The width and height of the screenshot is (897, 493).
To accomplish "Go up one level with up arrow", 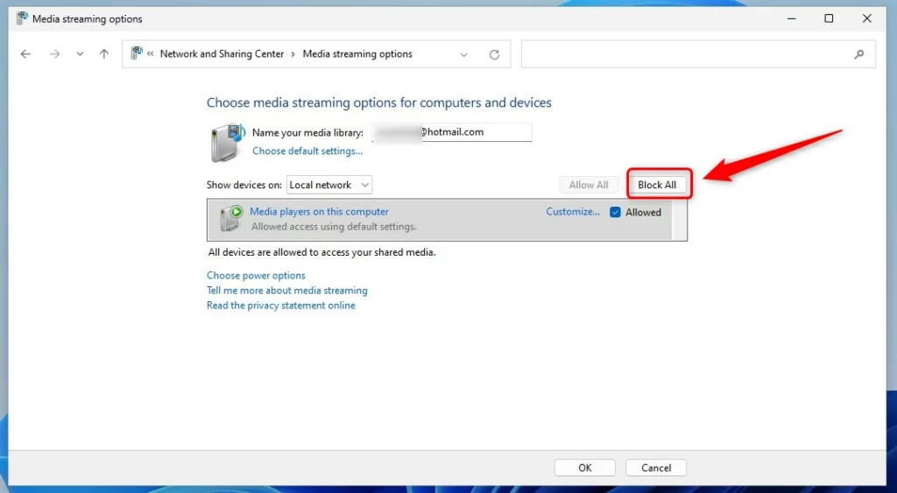I will tap(103, 54).
